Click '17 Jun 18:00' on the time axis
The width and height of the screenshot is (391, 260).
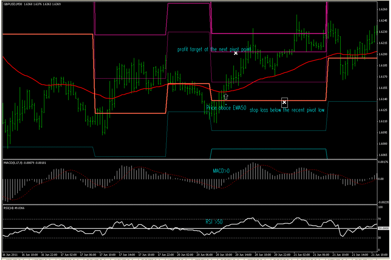[x=147, y=255]
